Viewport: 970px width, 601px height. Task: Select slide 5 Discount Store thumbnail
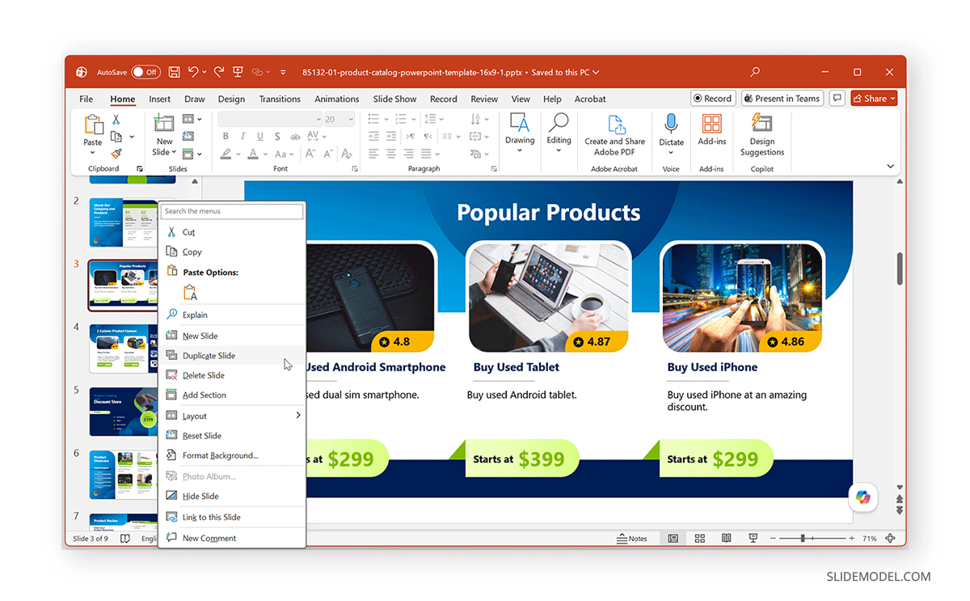[x=124, y=411]
